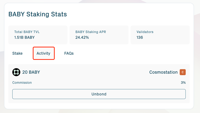Select the FAQs tab
The image size is (200, 113).
[x=69, y=53]
